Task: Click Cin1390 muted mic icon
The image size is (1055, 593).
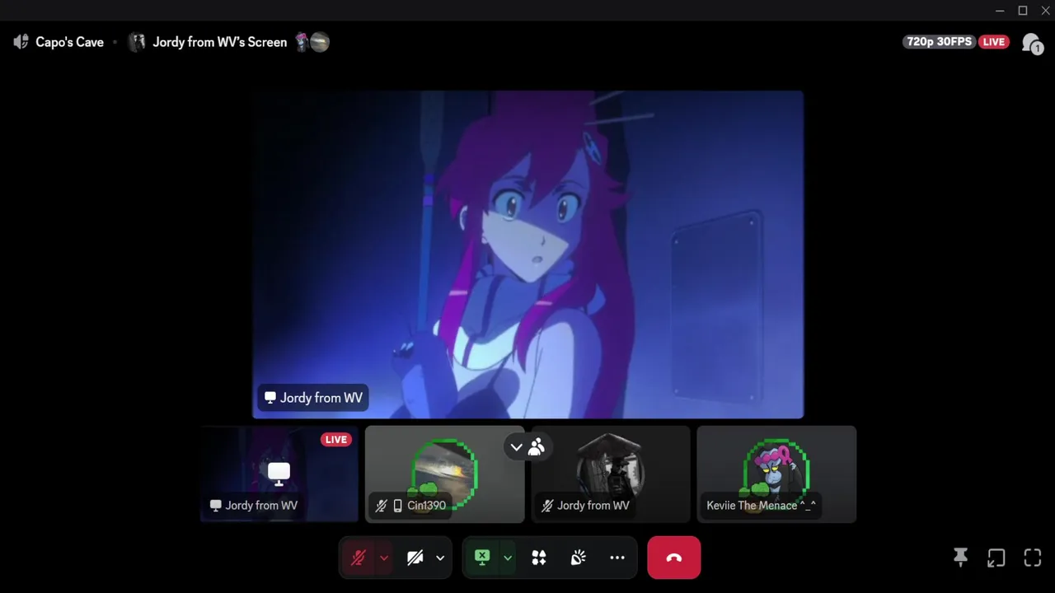Action: click(x=381, y=506)
